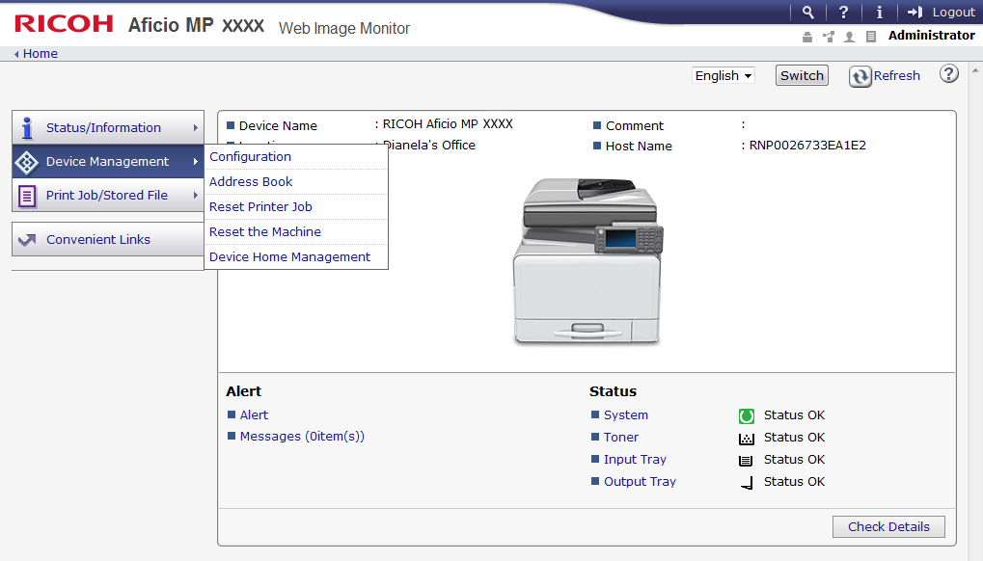Click the printer device image
The height and width of the screenshot is (561, 983).
(587, 263)
